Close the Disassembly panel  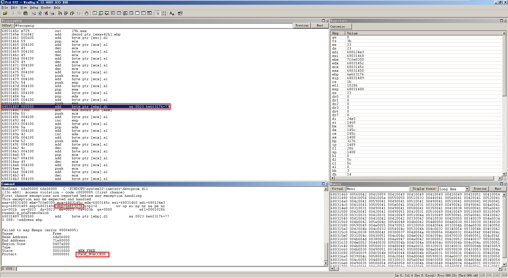click(327, 21)
